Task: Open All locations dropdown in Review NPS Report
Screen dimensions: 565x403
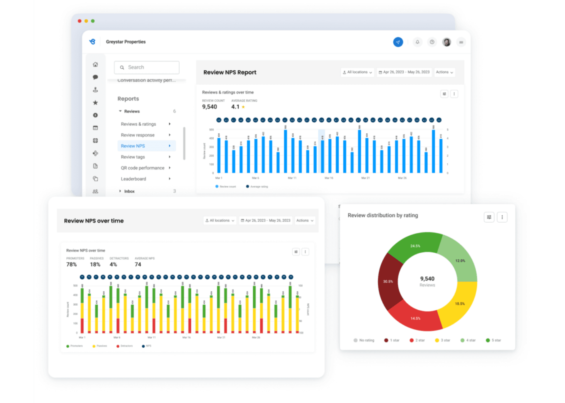Action: pyautogui.click(x=357, y=72)
